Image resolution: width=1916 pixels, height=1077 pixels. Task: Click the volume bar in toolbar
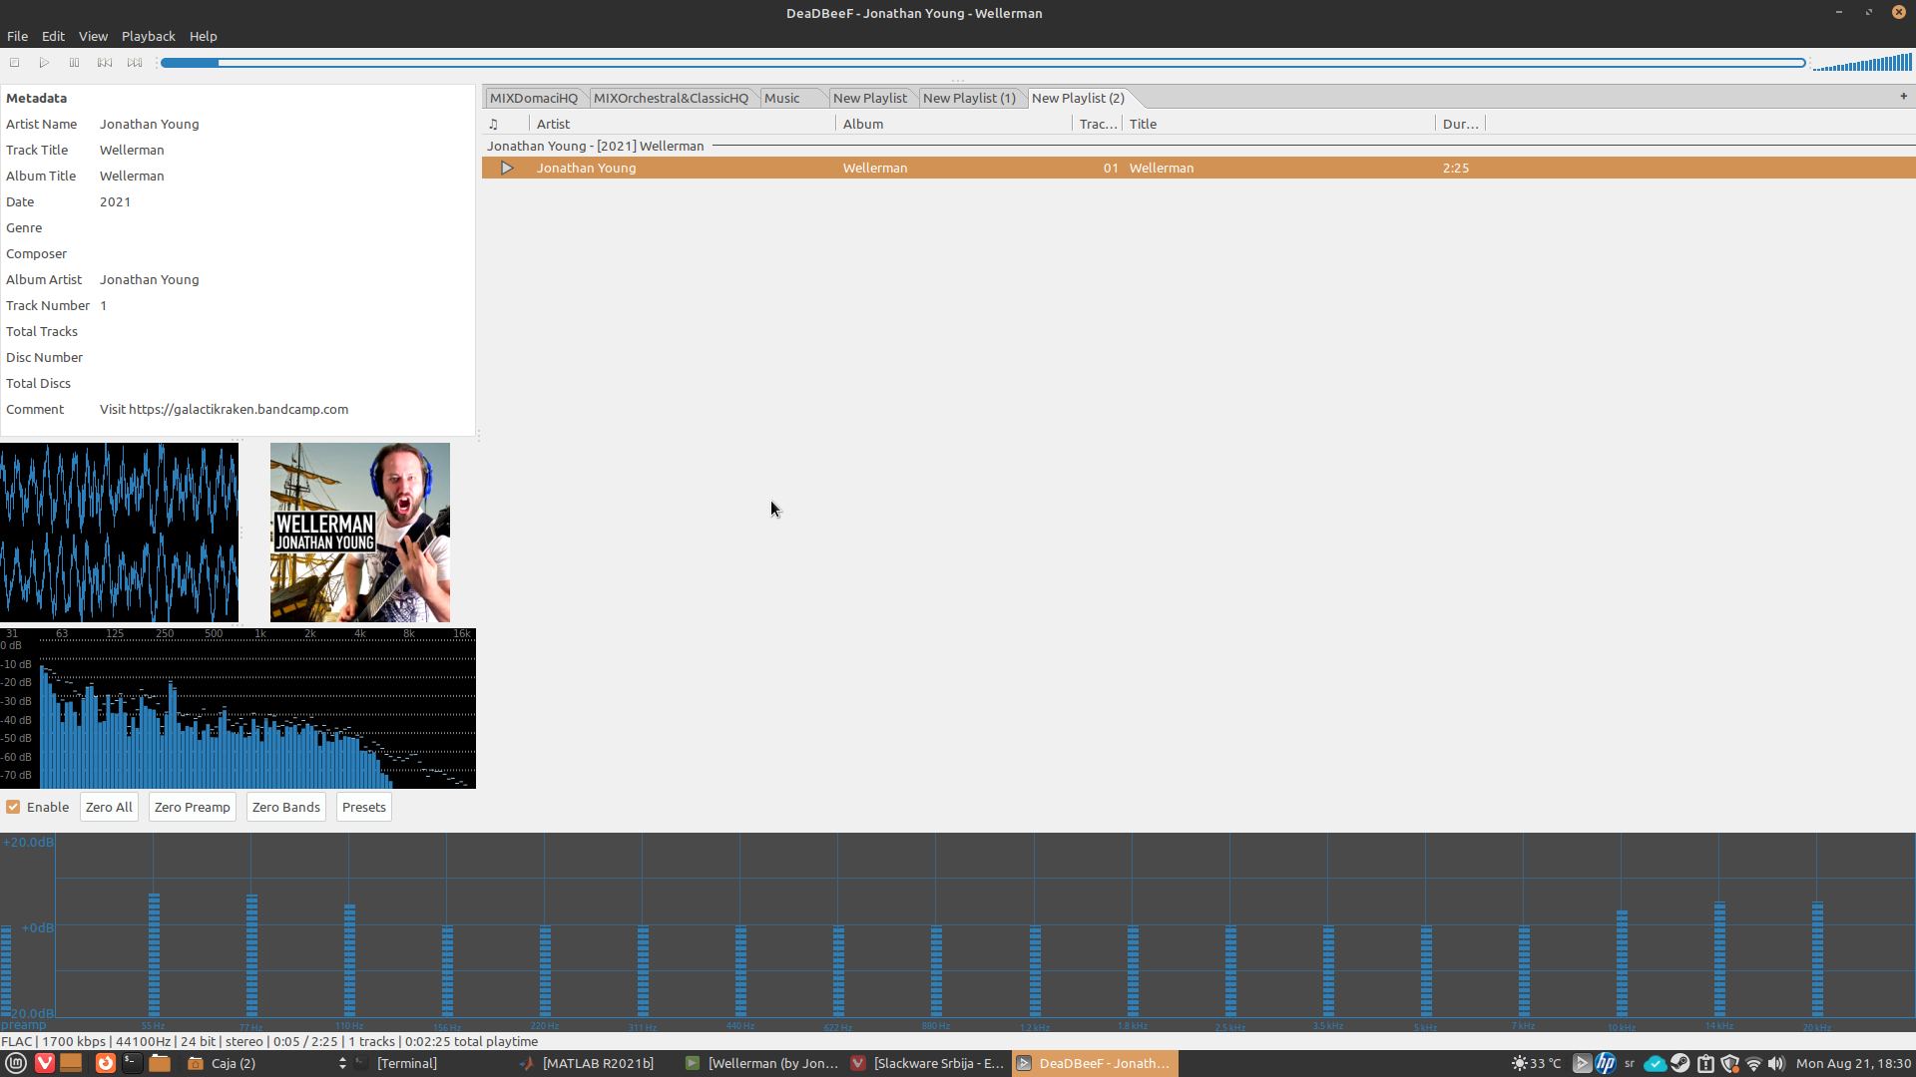pos(1862,64)
